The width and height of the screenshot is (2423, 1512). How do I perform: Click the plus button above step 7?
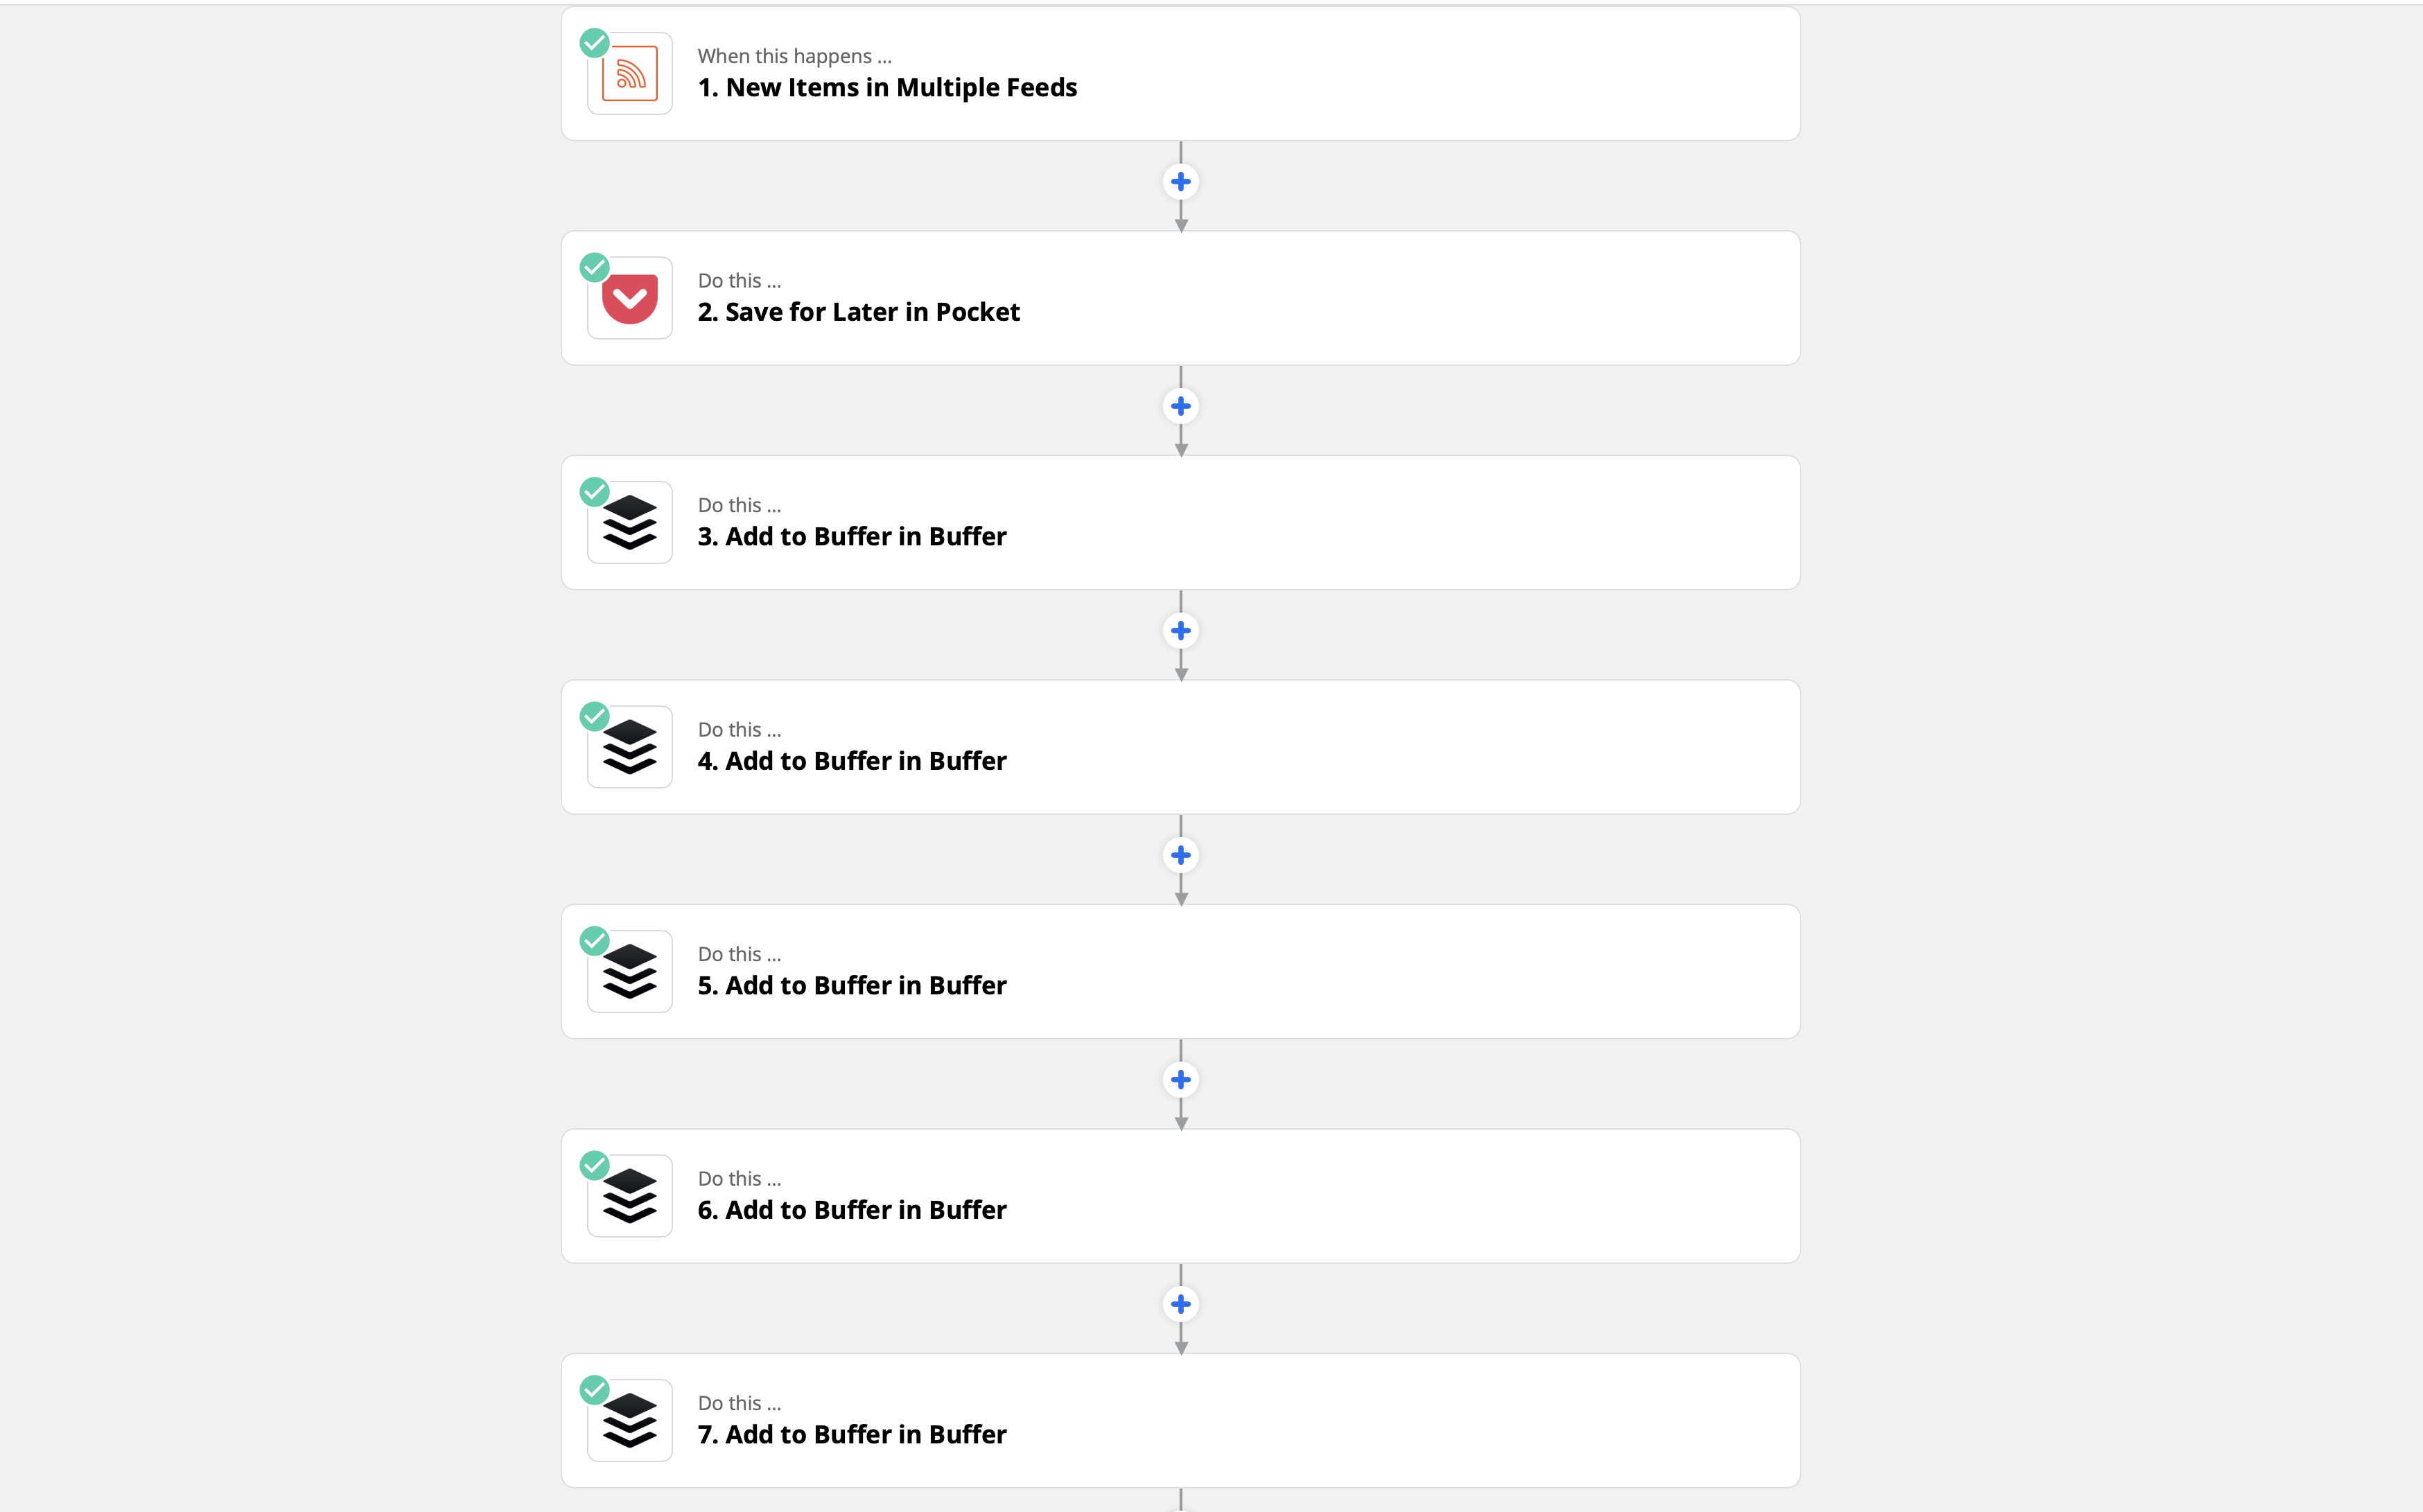click(x=1181, y=1304)
